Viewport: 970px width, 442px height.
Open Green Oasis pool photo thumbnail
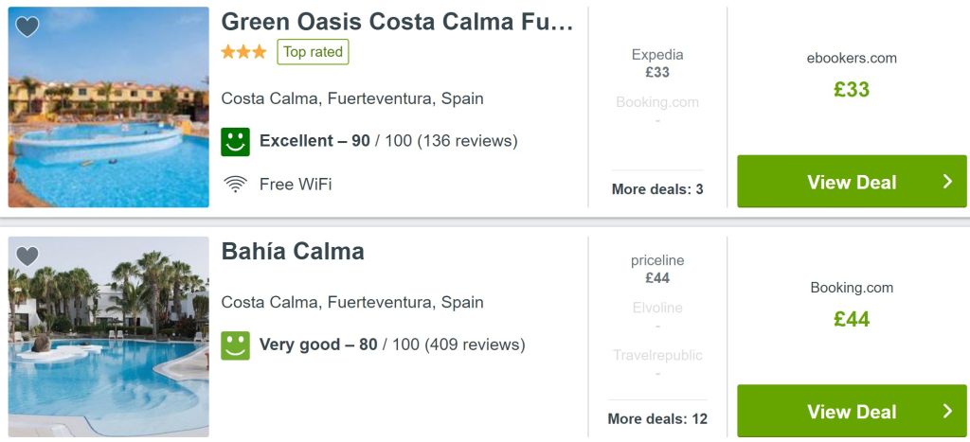click(x=108, y=107)
